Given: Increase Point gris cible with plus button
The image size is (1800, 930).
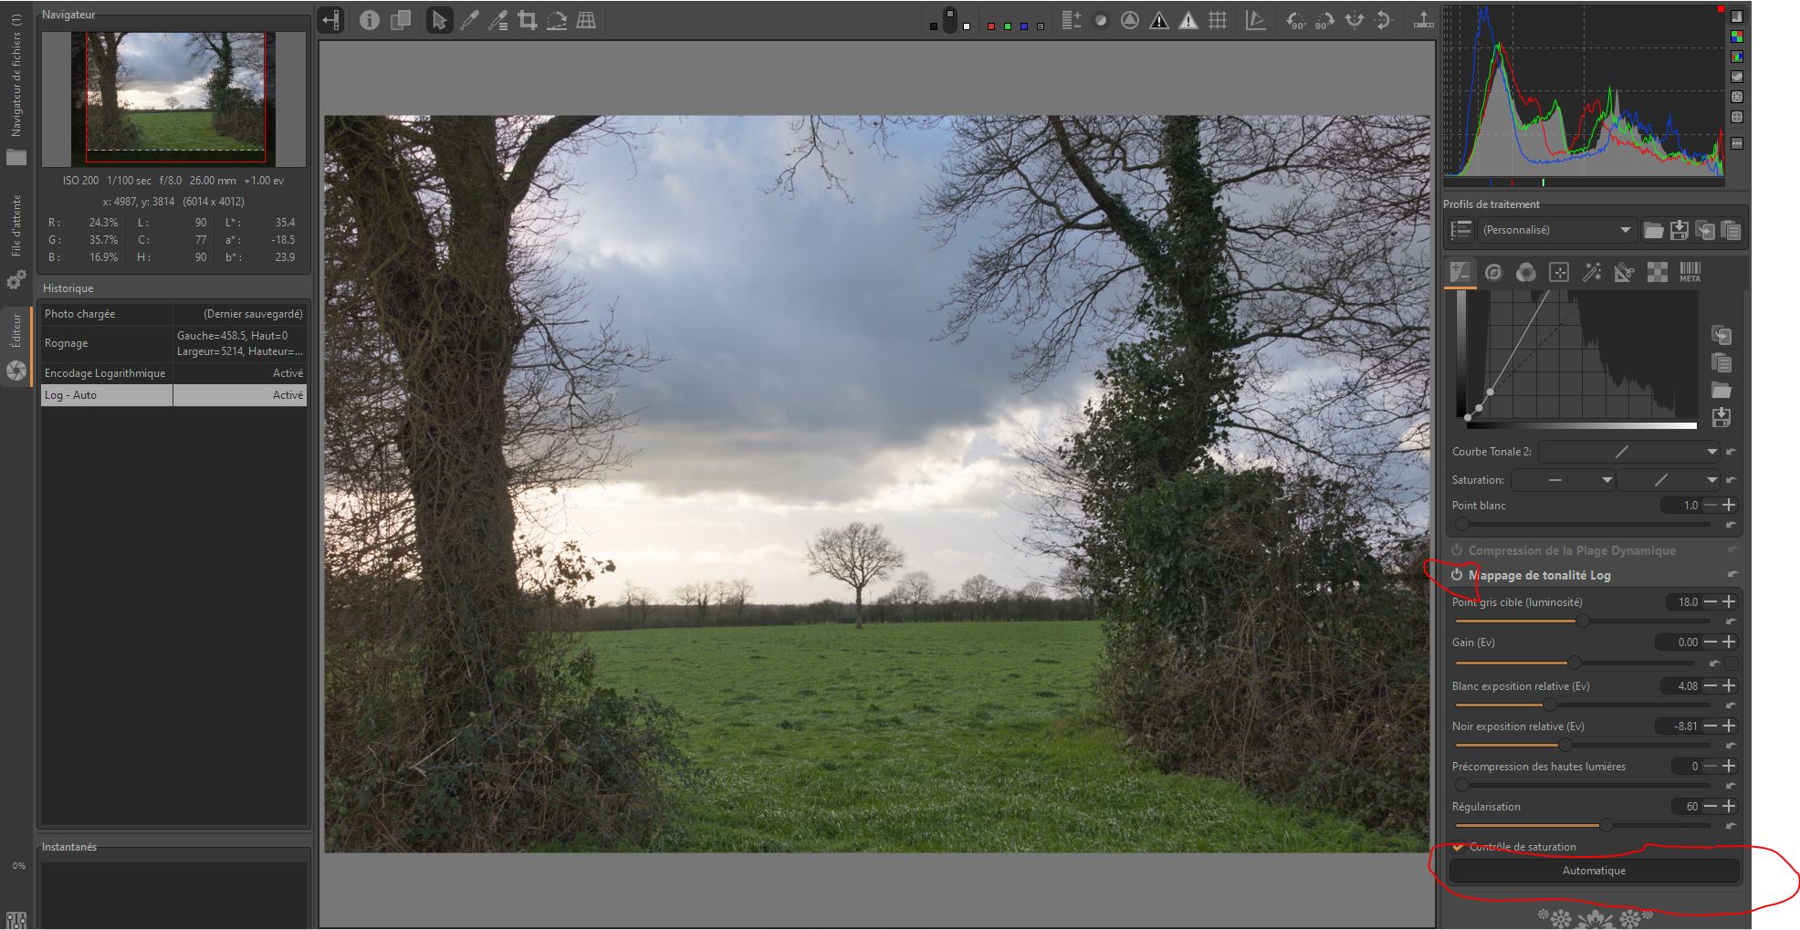Looking at the screenshot, I should click(x=1729, y=602).
